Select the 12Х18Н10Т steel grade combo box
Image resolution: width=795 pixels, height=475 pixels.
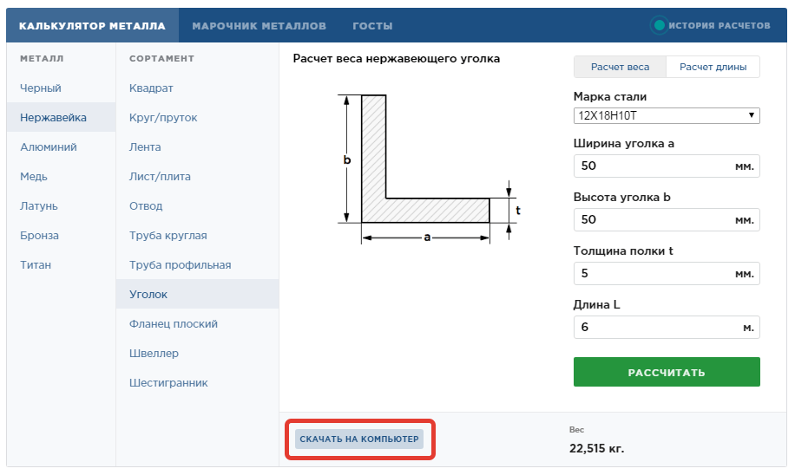tap(667, 115)
